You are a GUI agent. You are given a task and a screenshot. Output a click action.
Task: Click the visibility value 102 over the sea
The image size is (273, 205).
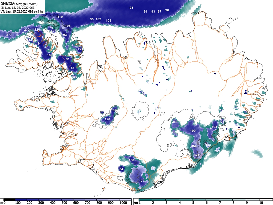pyautogui.click(x=98, y=19)
